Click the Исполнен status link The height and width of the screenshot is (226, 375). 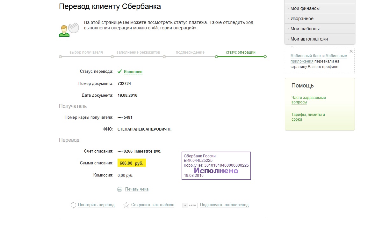click(133, 72)
